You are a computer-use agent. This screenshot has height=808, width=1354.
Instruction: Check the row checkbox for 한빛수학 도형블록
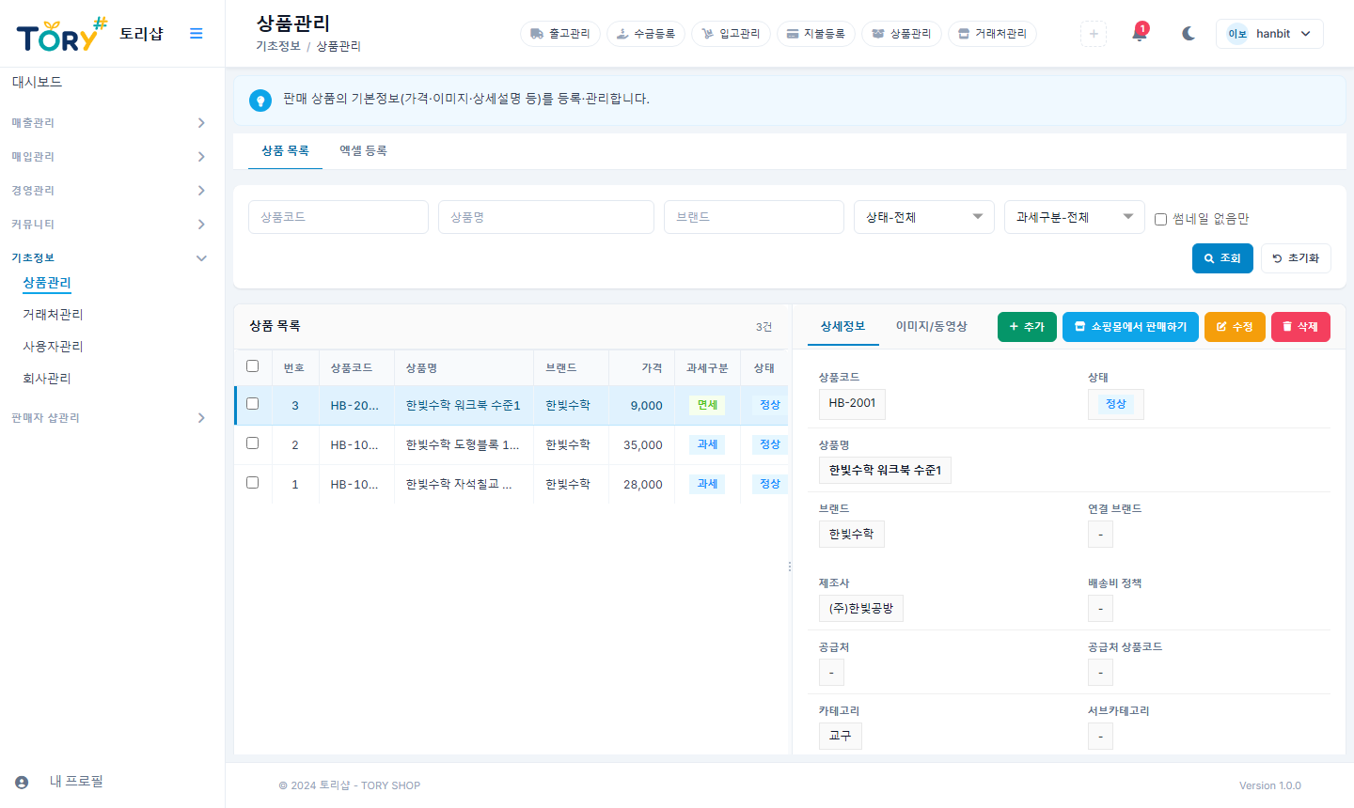pos(252,443)
